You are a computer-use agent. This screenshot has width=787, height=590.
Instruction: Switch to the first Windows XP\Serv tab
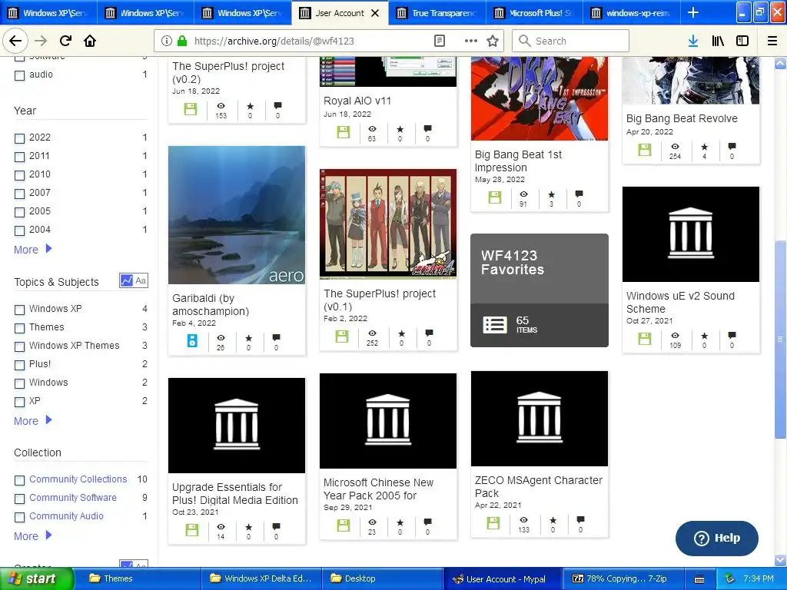pyautogui.click(x=48, y=12)
